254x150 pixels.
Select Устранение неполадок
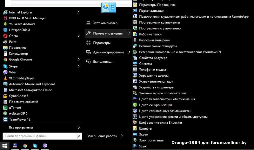coord(156,81)
